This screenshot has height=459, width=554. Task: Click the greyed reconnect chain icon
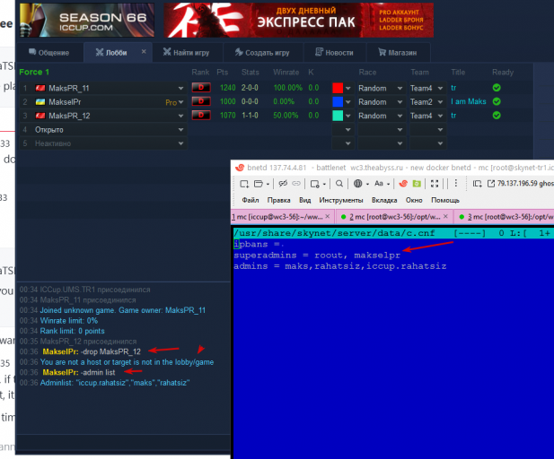coord(296,184)
